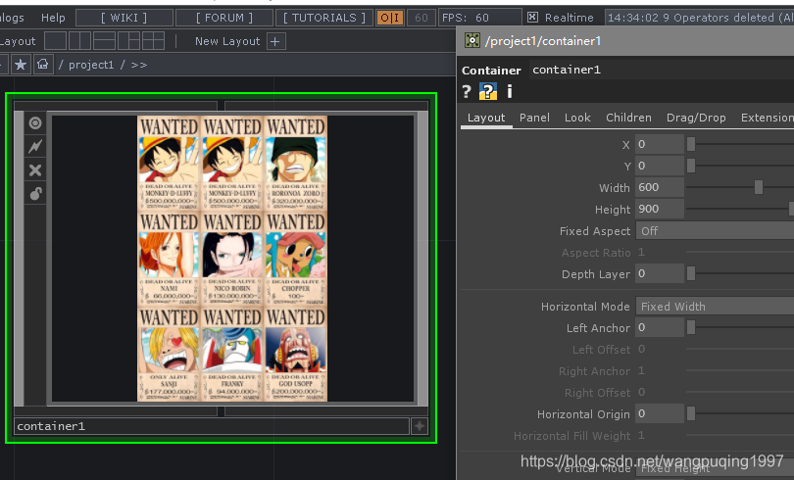Screen dimensions: 794x480
Task: Click the project1 path segment
Action: tap(91, 65)
